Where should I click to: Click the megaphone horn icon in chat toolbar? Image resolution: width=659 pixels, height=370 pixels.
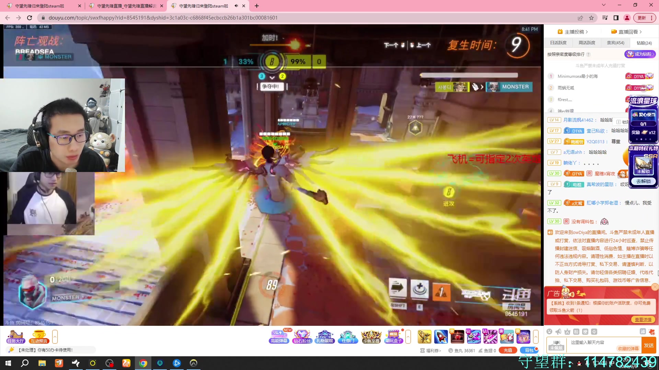point(558,332)
